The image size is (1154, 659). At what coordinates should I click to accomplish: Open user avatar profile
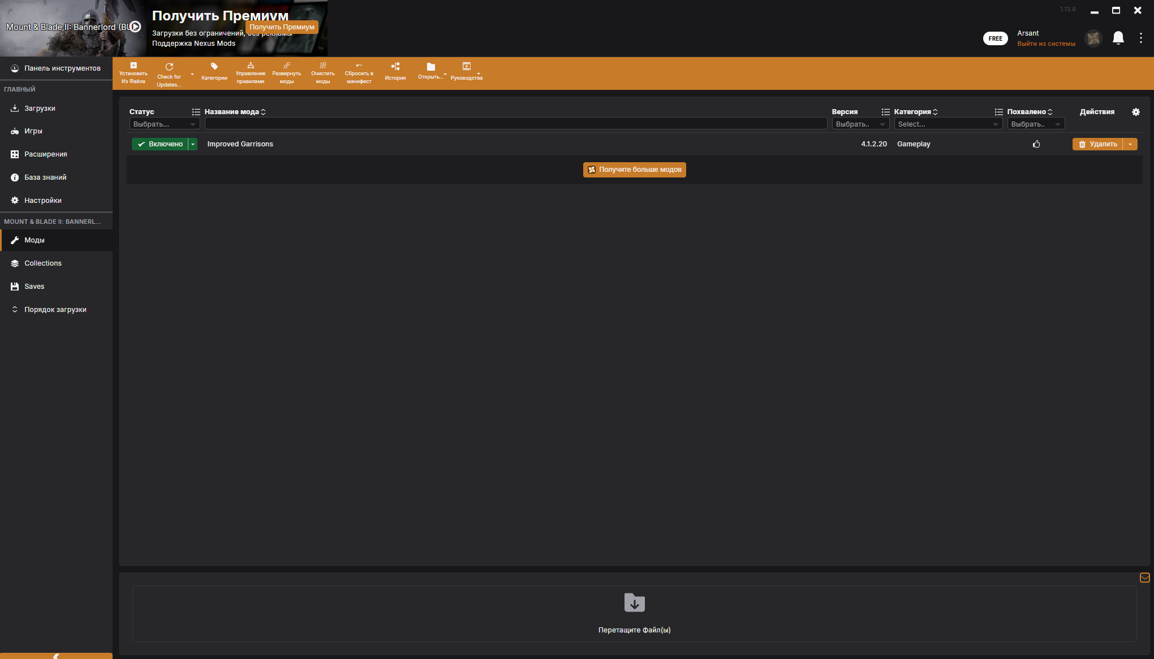(1093, 38)
